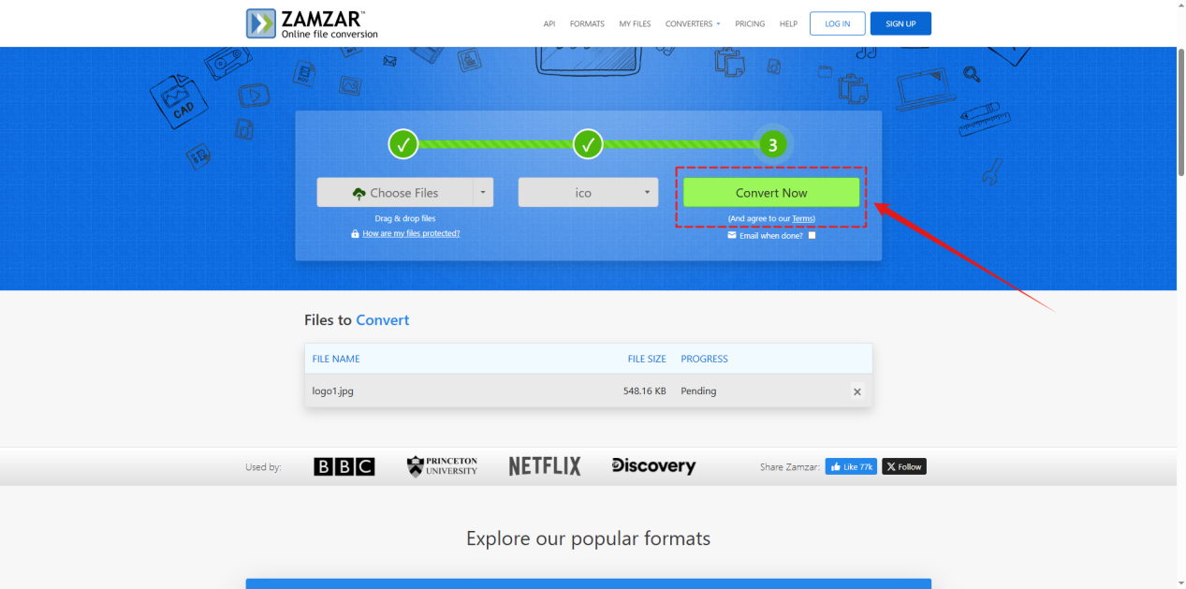Click the Facebook Like 77k button
1186x589 pixels.
click(x=850, y=466)
